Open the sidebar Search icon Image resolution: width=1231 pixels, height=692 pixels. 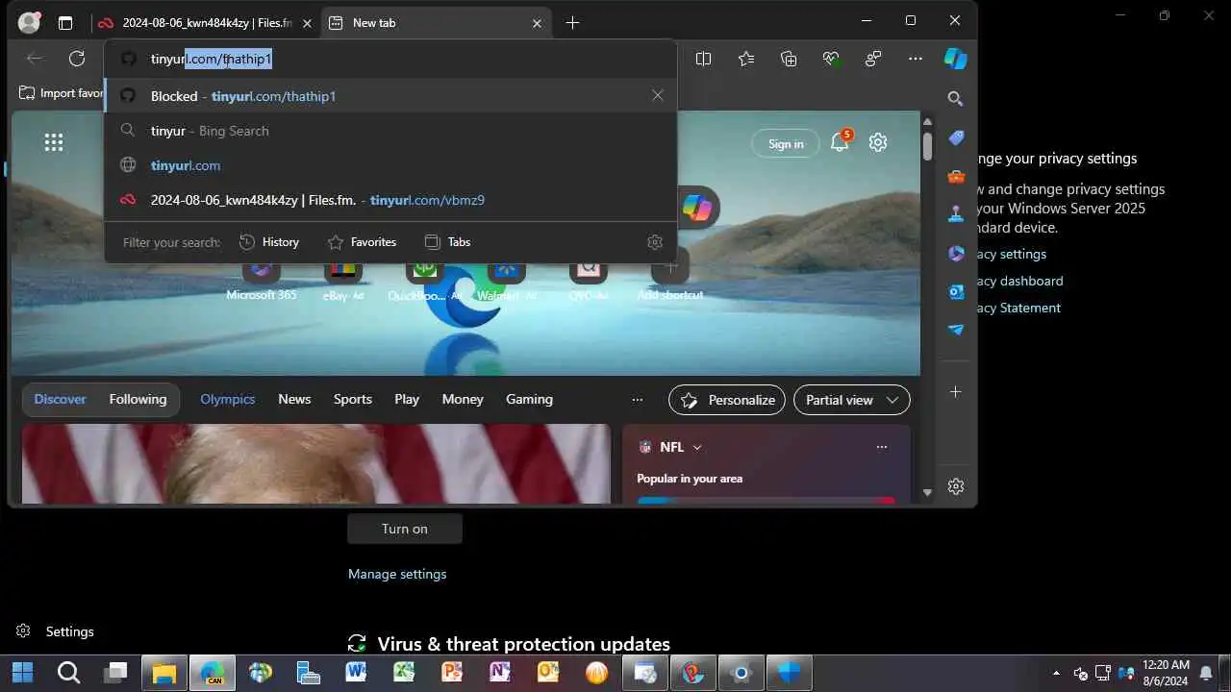955,98
